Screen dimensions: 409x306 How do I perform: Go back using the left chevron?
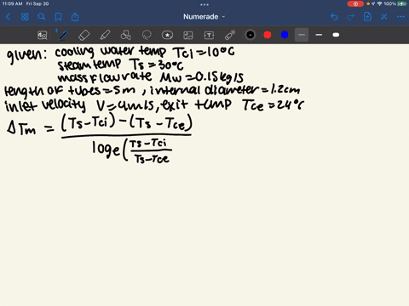pos(8,17)
